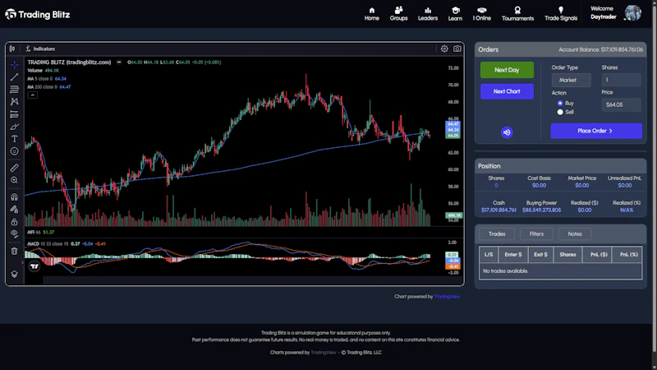
Task: Open the chart type candles icon
Action: pyautogui.click(x=12, y=49)
